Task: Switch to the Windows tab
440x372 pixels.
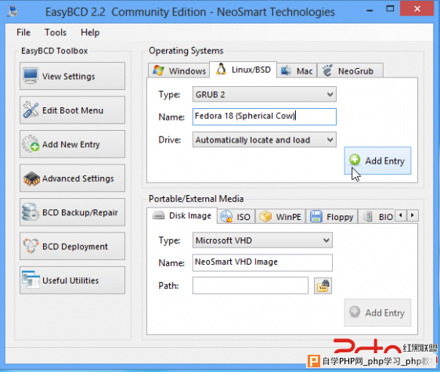Action: (179, 70)
